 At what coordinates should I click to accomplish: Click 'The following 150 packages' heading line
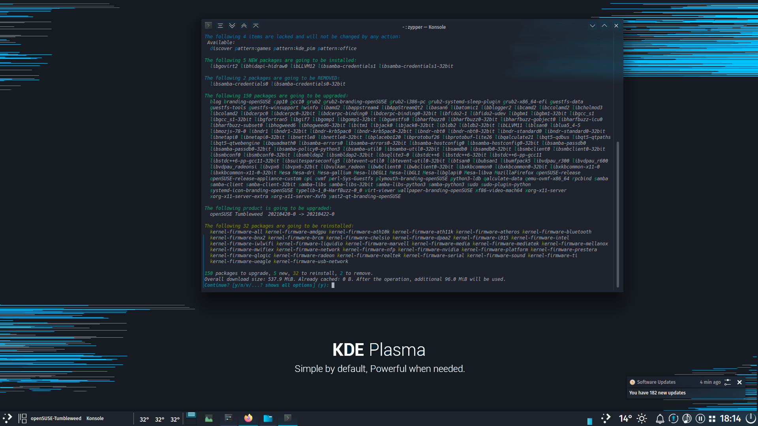(x=276, y=96)
